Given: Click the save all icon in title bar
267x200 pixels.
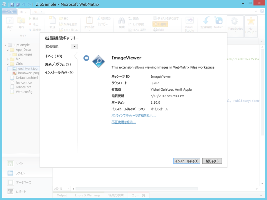Looking at the screenshot, I should click(18, 4).
